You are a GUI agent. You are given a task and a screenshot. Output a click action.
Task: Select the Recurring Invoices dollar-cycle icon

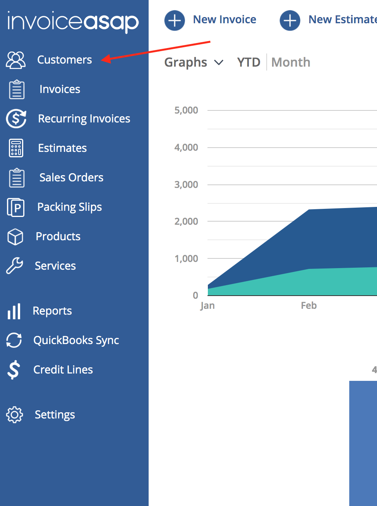[x=16, y=119]
